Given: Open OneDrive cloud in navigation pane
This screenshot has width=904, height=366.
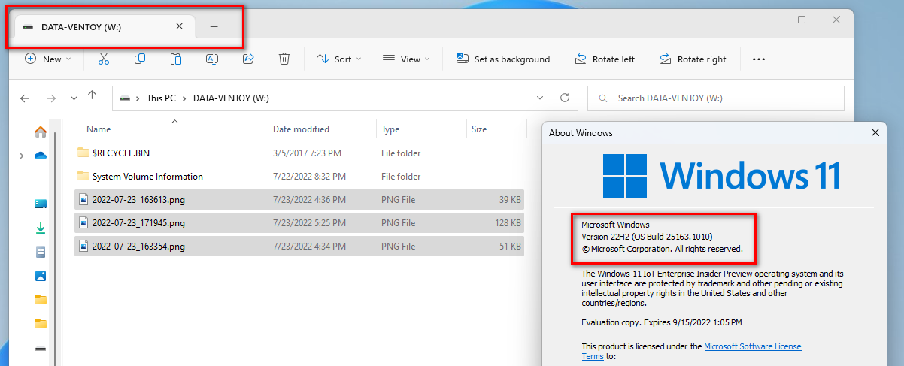Looking at the screenshot, I should pos(41,156).
